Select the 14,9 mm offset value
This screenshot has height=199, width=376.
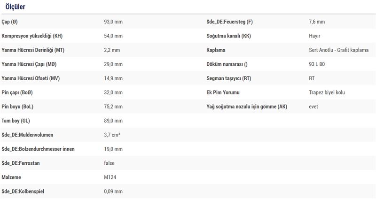point(113,78)
